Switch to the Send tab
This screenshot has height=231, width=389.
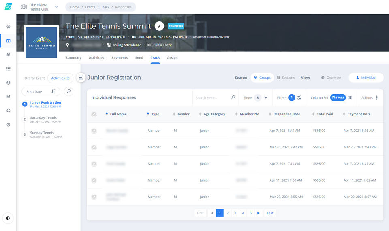click(x=139, y=58)
